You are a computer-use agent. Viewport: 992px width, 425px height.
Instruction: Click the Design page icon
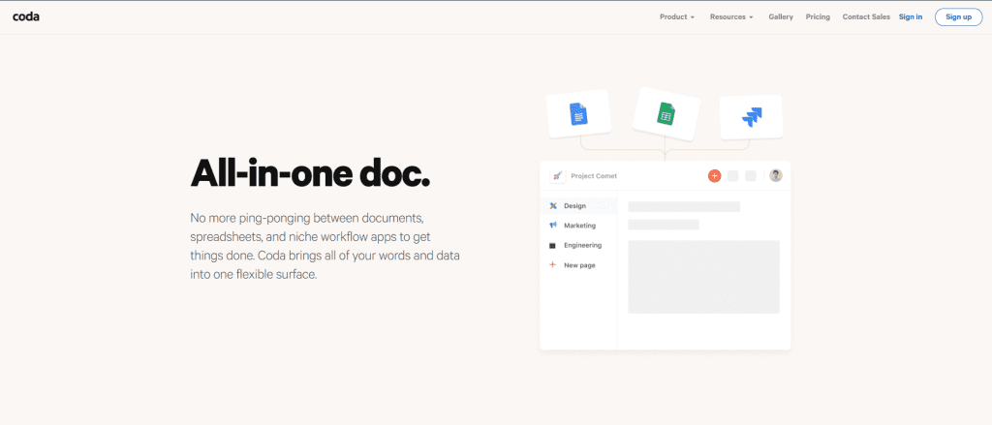(552, 205)
